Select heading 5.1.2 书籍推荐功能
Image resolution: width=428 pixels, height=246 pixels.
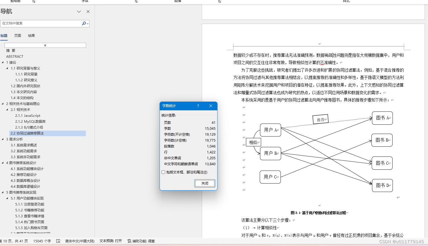click(30, 210)
